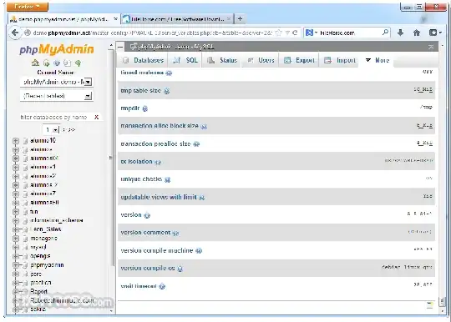This screenshot has width=451, height=322.
Task: Open the Firefox bookmarks menu icon
Action: click(435, 33)
